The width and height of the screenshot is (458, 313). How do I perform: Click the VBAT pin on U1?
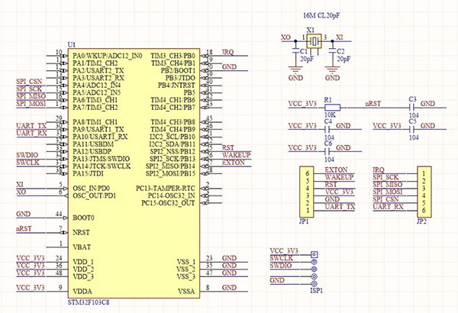pyautogui.click(x=82, y=245)
